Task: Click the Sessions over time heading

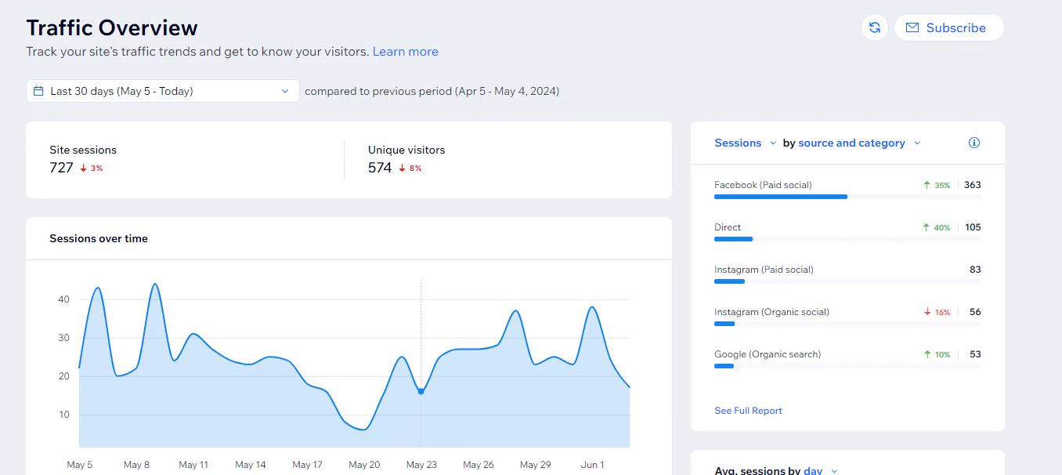Action: pyautogui.click(x=99, y=238)
